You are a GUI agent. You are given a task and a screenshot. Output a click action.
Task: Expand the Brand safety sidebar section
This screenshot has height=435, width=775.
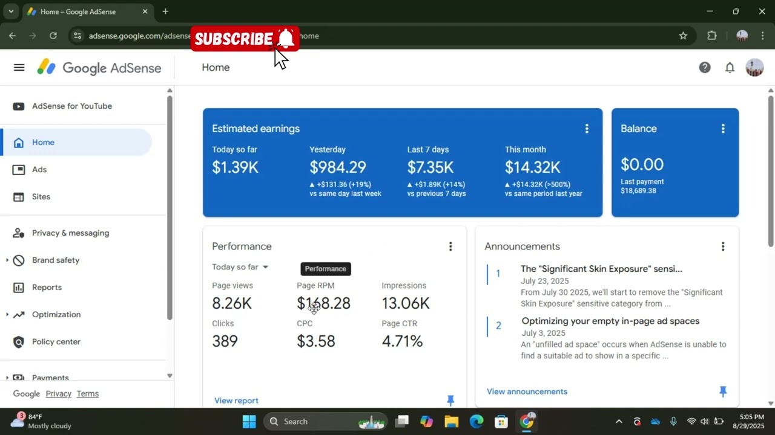pyautogui.click(x=7, y=260)
